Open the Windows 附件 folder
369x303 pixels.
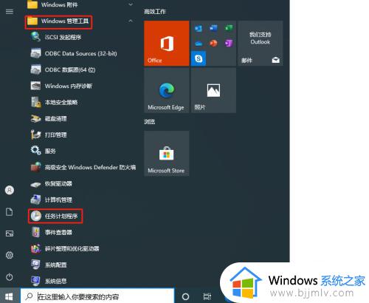[52, 4]
